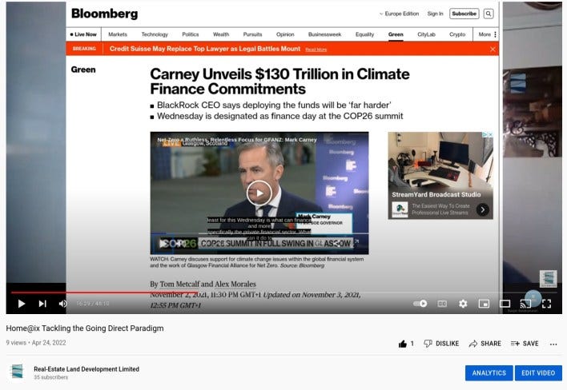The height and width of the screenshot is (390, 567).
Task: Click Edit Video button
Action: coord(538,373)
